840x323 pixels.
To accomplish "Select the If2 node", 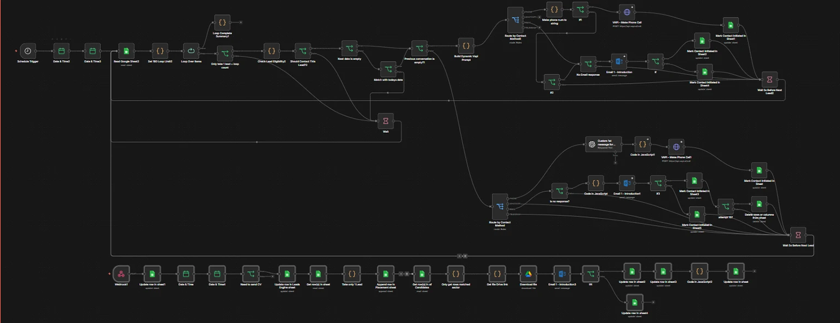I will point(552,82).
